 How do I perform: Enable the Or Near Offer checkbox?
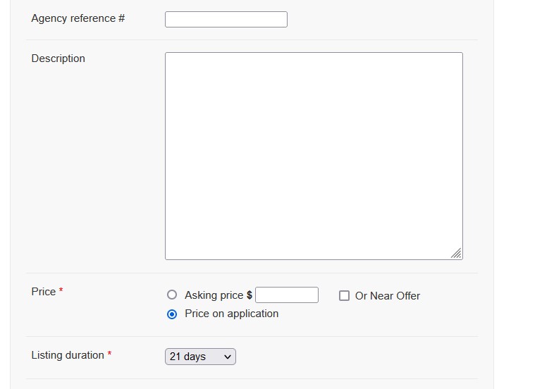[344, 296]
